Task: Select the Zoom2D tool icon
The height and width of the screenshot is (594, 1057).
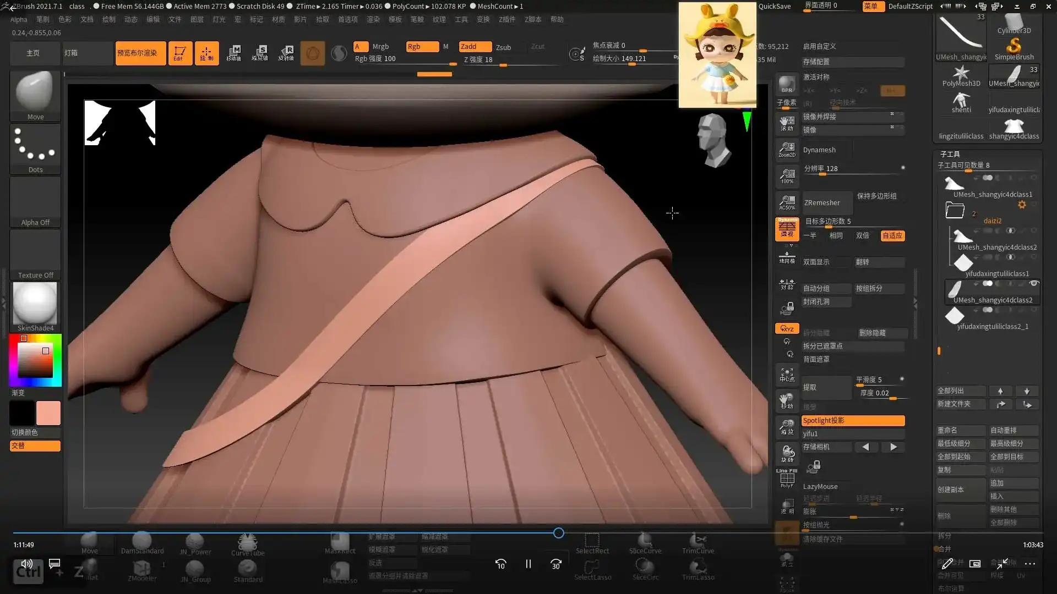Action: point(787,149)
